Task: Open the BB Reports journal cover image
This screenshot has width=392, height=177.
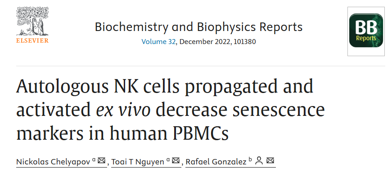Action: 366,31
